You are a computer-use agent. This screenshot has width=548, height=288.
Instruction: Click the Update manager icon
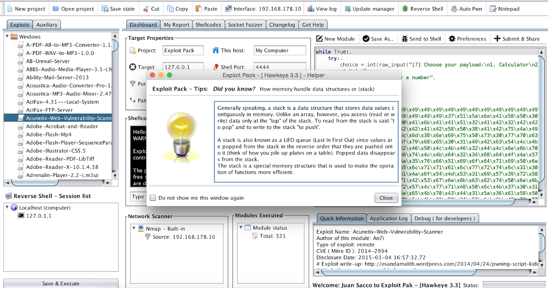click(348, 9)
